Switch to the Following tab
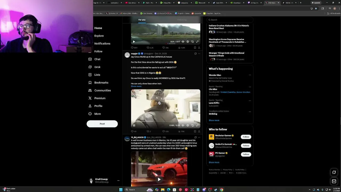Image resolution: width=341 pixels, height=192 pixels. tap(182, 20)
